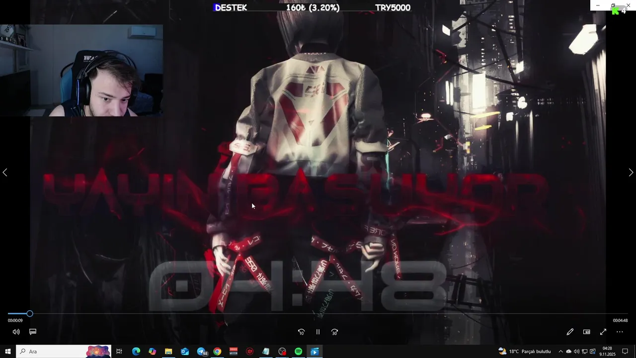Open Spotify from the taskbar
This screenshot has width=636, height=358.
pos(298,352)
